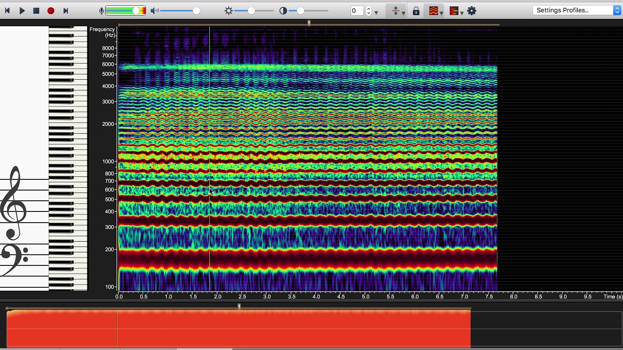Start playback with the play button
Viewport: 623px width, 350px height.
point(22,11)
